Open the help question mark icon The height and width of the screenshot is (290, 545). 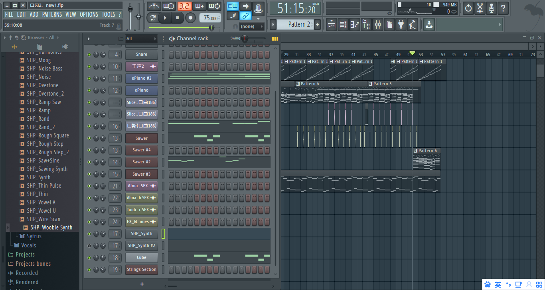(x=503, y=8)
